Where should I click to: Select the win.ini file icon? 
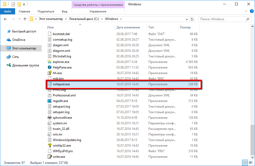click(49, 134)
